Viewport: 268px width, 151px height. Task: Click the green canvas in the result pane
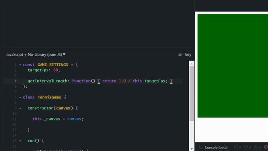[233, 66]
